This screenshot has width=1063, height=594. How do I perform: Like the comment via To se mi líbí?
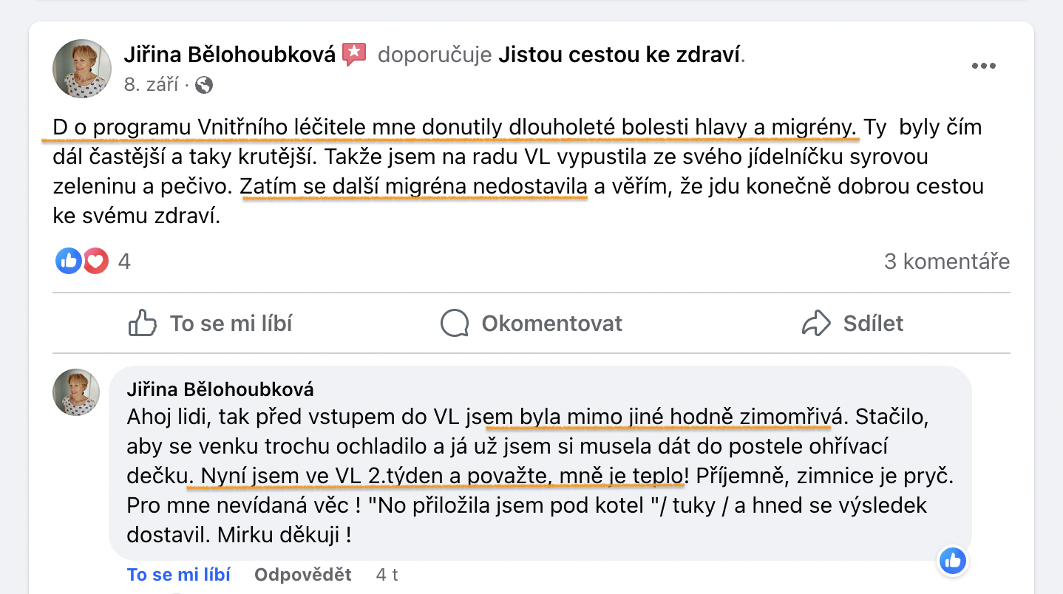pyautogui.click(x=179, y=575)
